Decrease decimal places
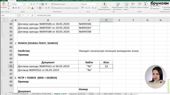 pos(96,8)
